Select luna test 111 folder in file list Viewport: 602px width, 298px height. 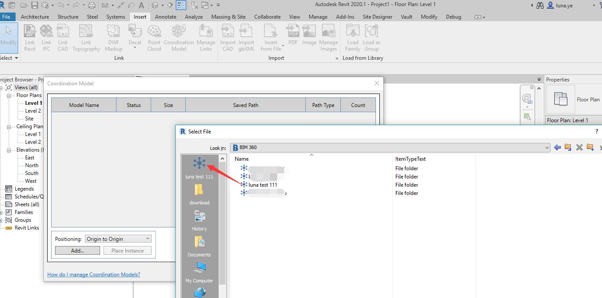click(x=262, y=185)
